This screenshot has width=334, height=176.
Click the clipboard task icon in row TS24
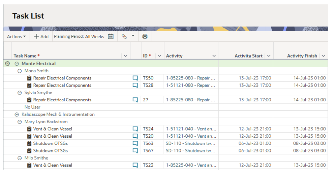[x=29, y=129]
